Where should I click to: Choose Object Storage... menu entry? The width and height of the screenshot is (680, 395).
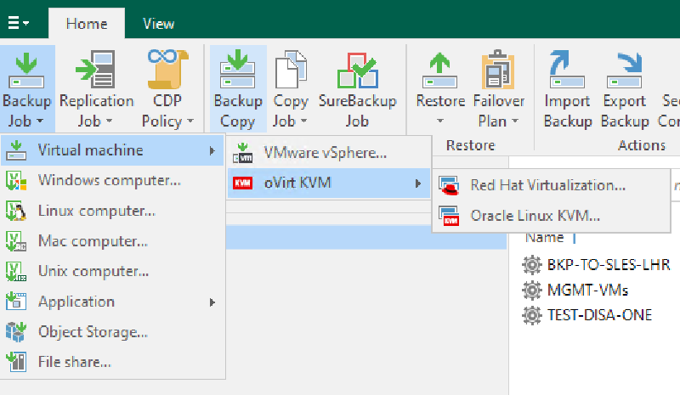tap(112, 331)
